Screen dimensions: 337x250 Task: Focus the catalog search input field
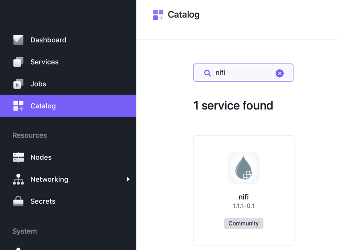(x=244, y=73)
